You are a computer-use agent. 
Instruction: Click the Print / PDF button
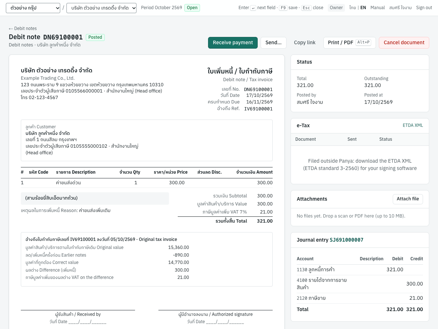(x=349, y=43)
